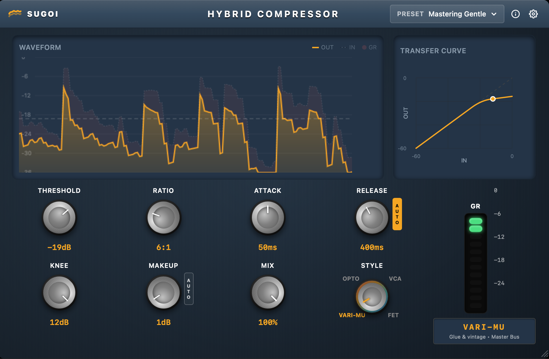
Task: Click the Sugoi wave logo icon
Action: click(15, 13)
